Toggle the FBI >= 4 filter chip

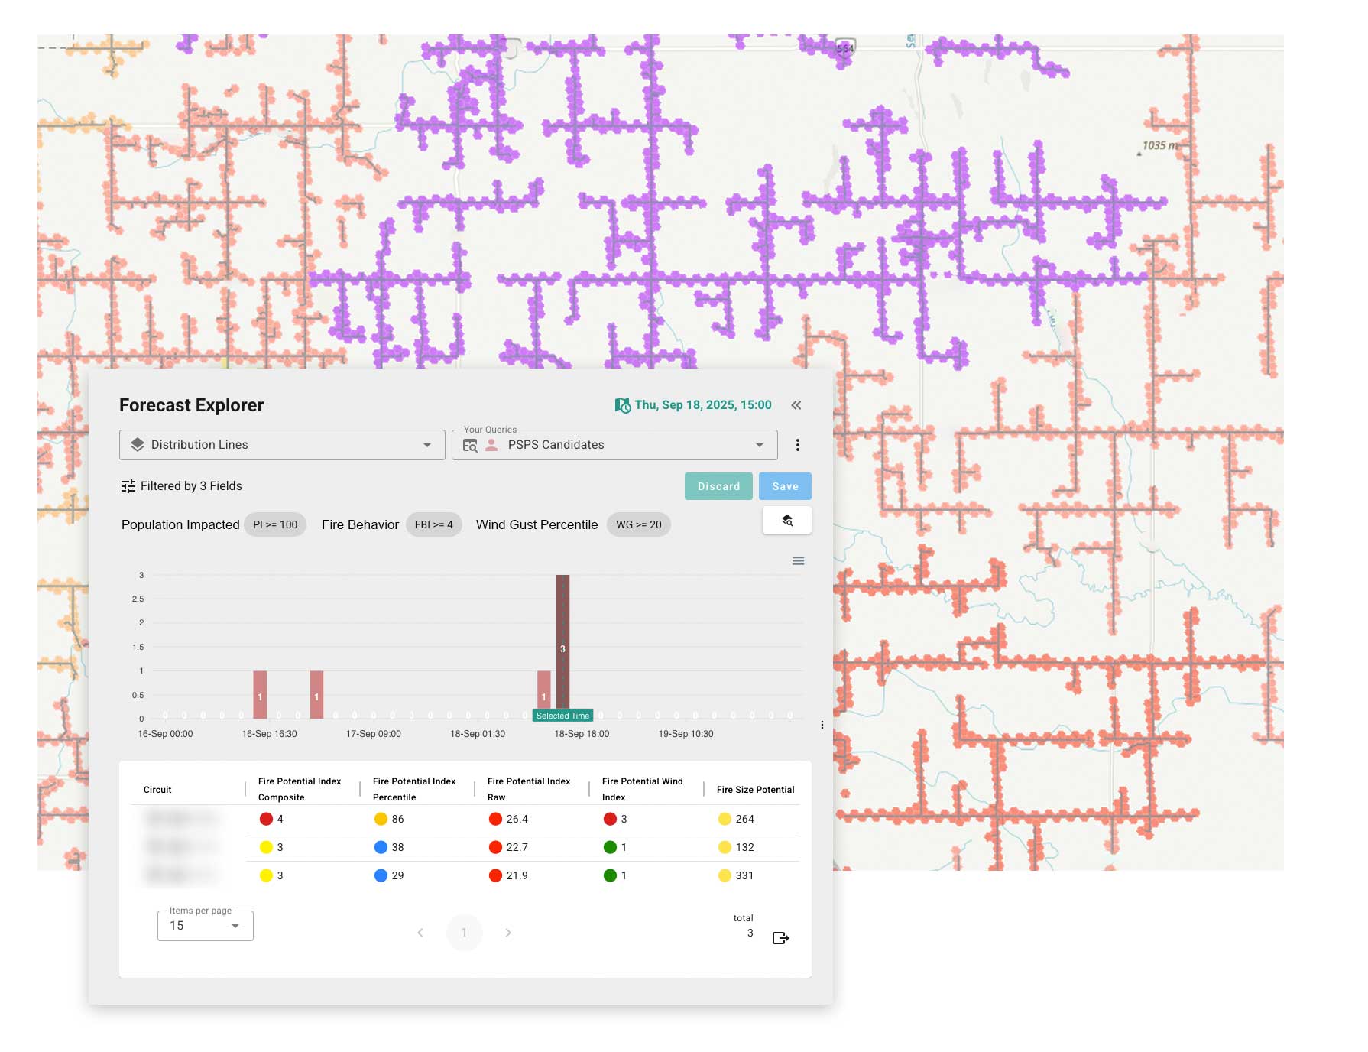point(433,524)
